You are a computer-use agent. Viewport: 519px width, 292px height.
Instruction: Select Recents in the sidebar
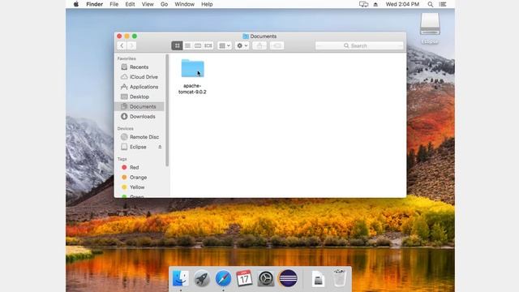pyautogui.click(x=139, y=67)
